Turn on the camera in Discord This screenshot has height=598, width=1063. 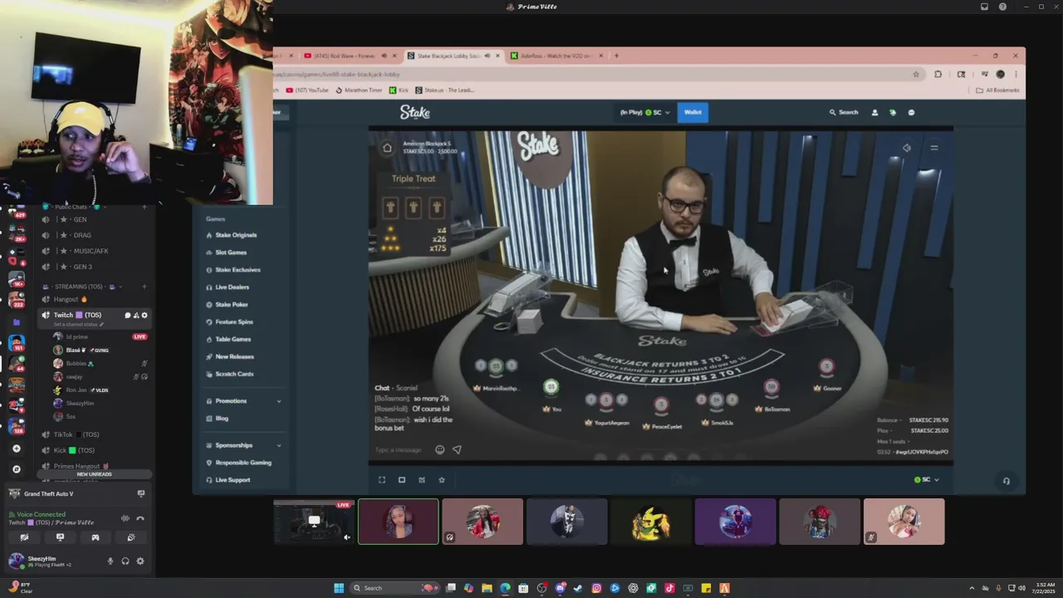(24, 537)
